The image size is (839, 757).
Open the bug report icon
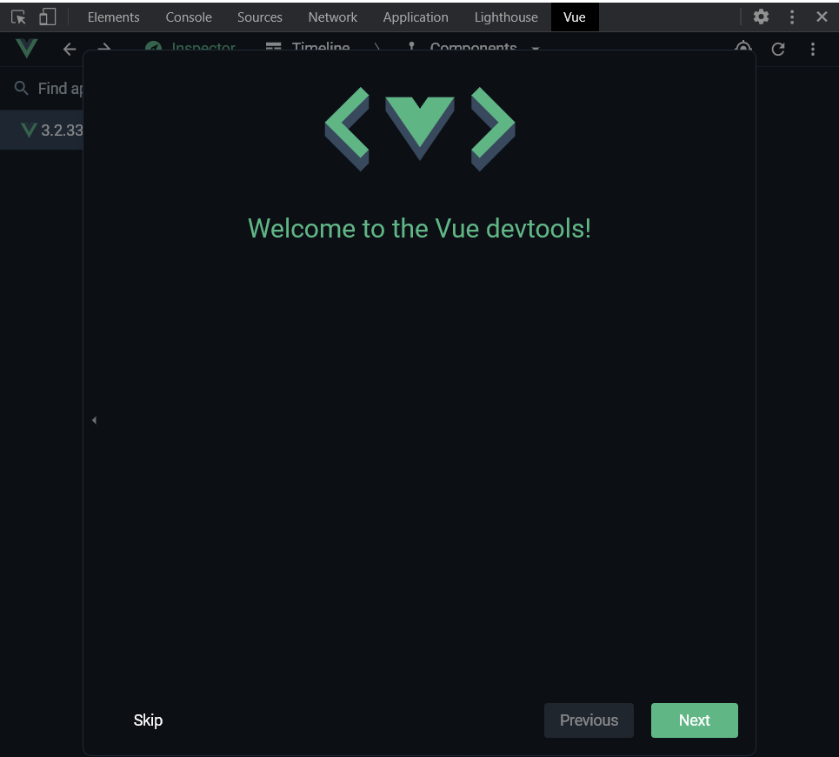[743, 50]
